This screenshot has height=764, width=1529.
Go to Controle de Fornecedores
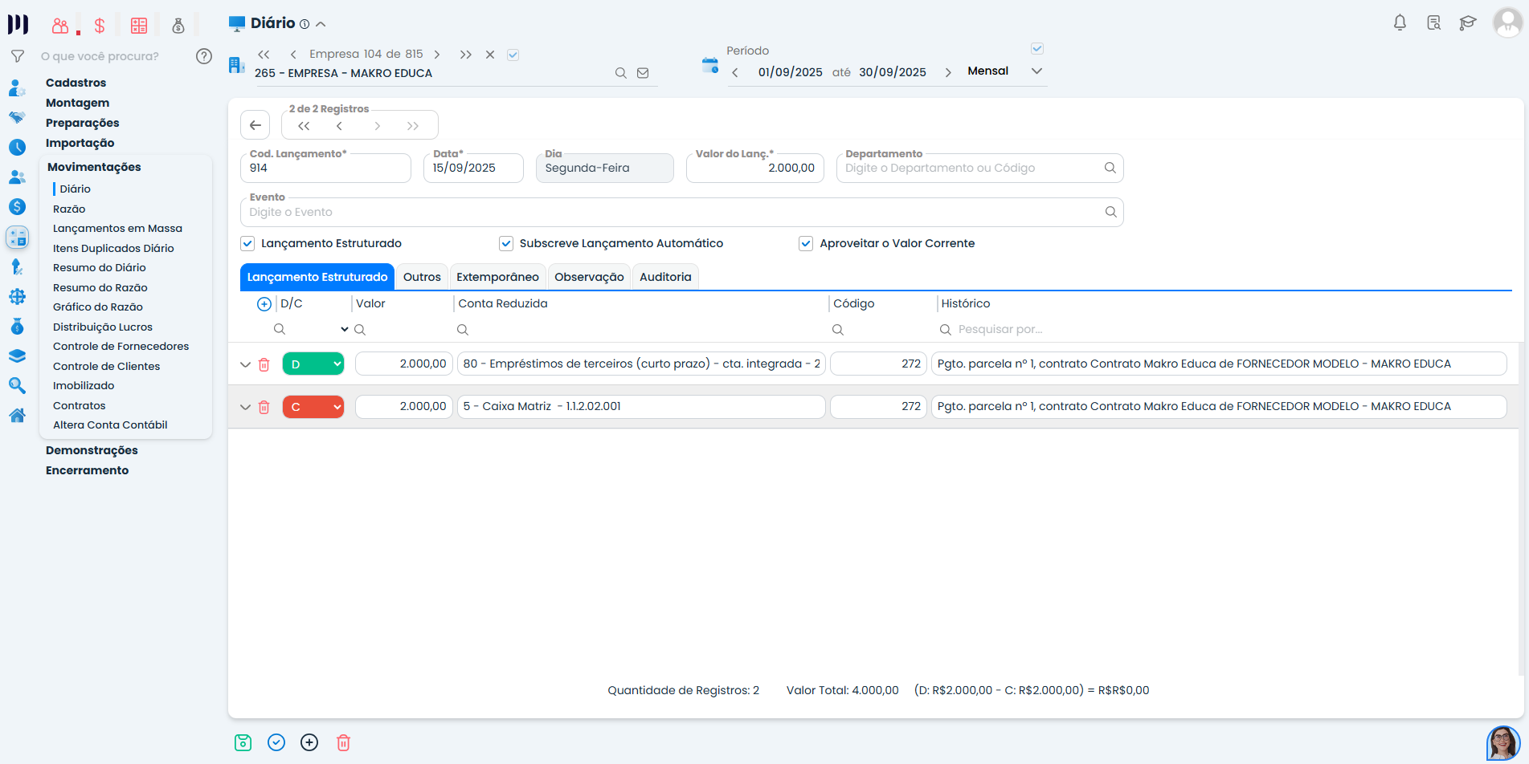[121, 347]
